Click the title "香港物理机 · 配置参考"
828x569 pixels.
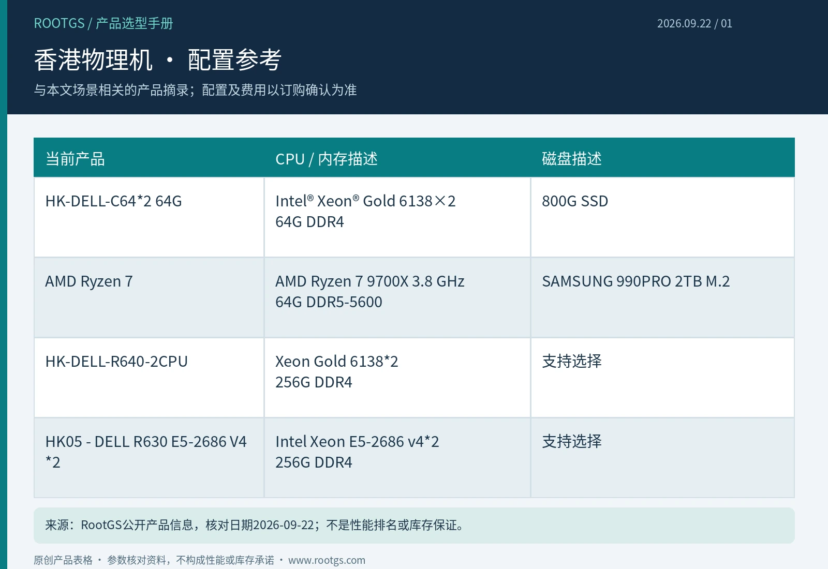[158, 60]
